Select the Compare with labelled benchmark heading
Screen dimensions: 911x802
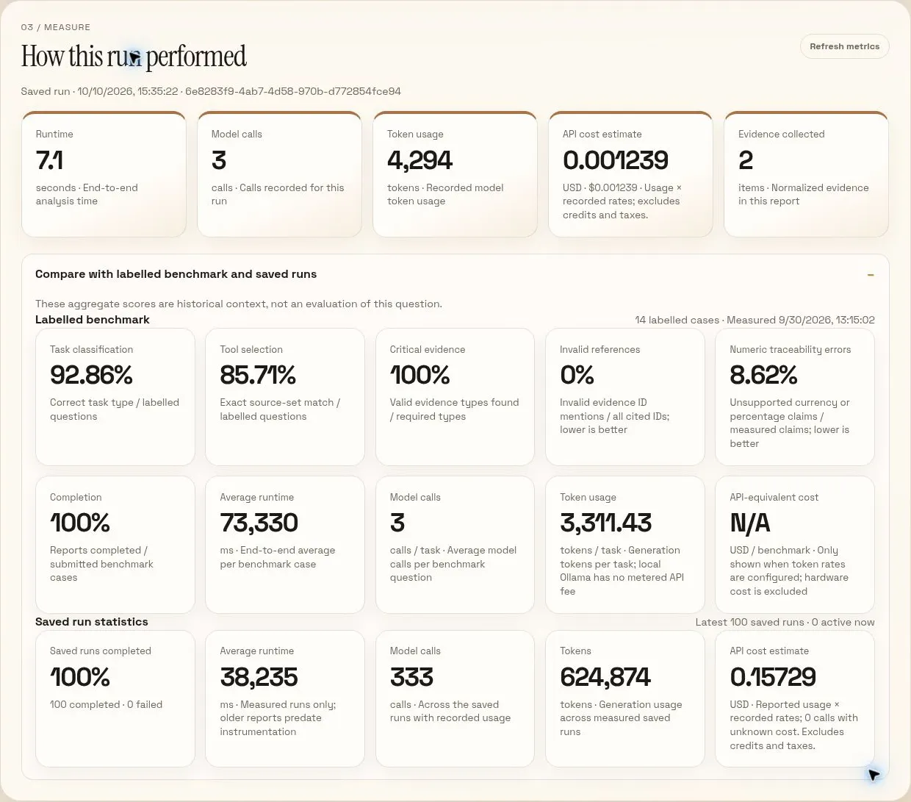176,274
